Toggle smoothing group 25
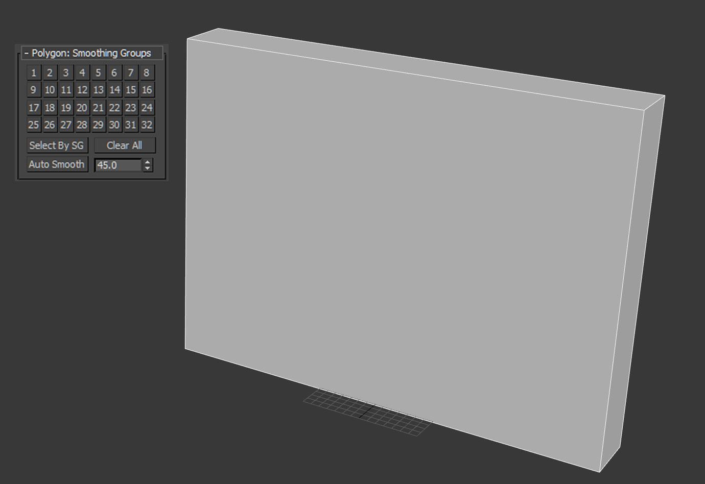 [33, 125]
